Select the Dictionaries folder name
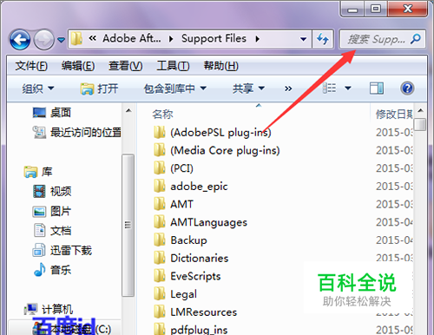 point(200,258)
